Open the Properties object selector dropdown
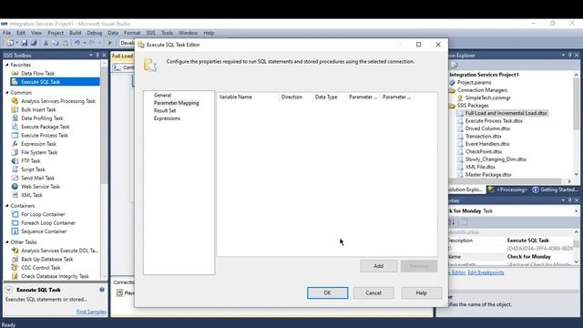The image size is (583, 328). click(577, 210)
